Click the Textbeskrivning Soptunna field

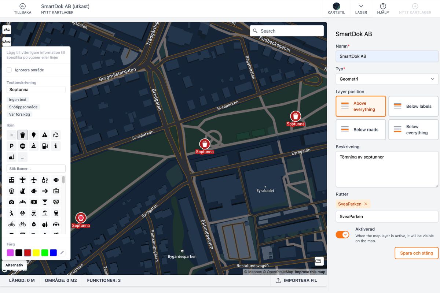(36, 89)
